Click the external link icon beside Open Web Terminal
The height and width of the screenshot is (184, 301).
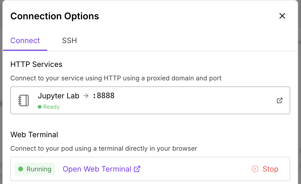coord(137,169)
